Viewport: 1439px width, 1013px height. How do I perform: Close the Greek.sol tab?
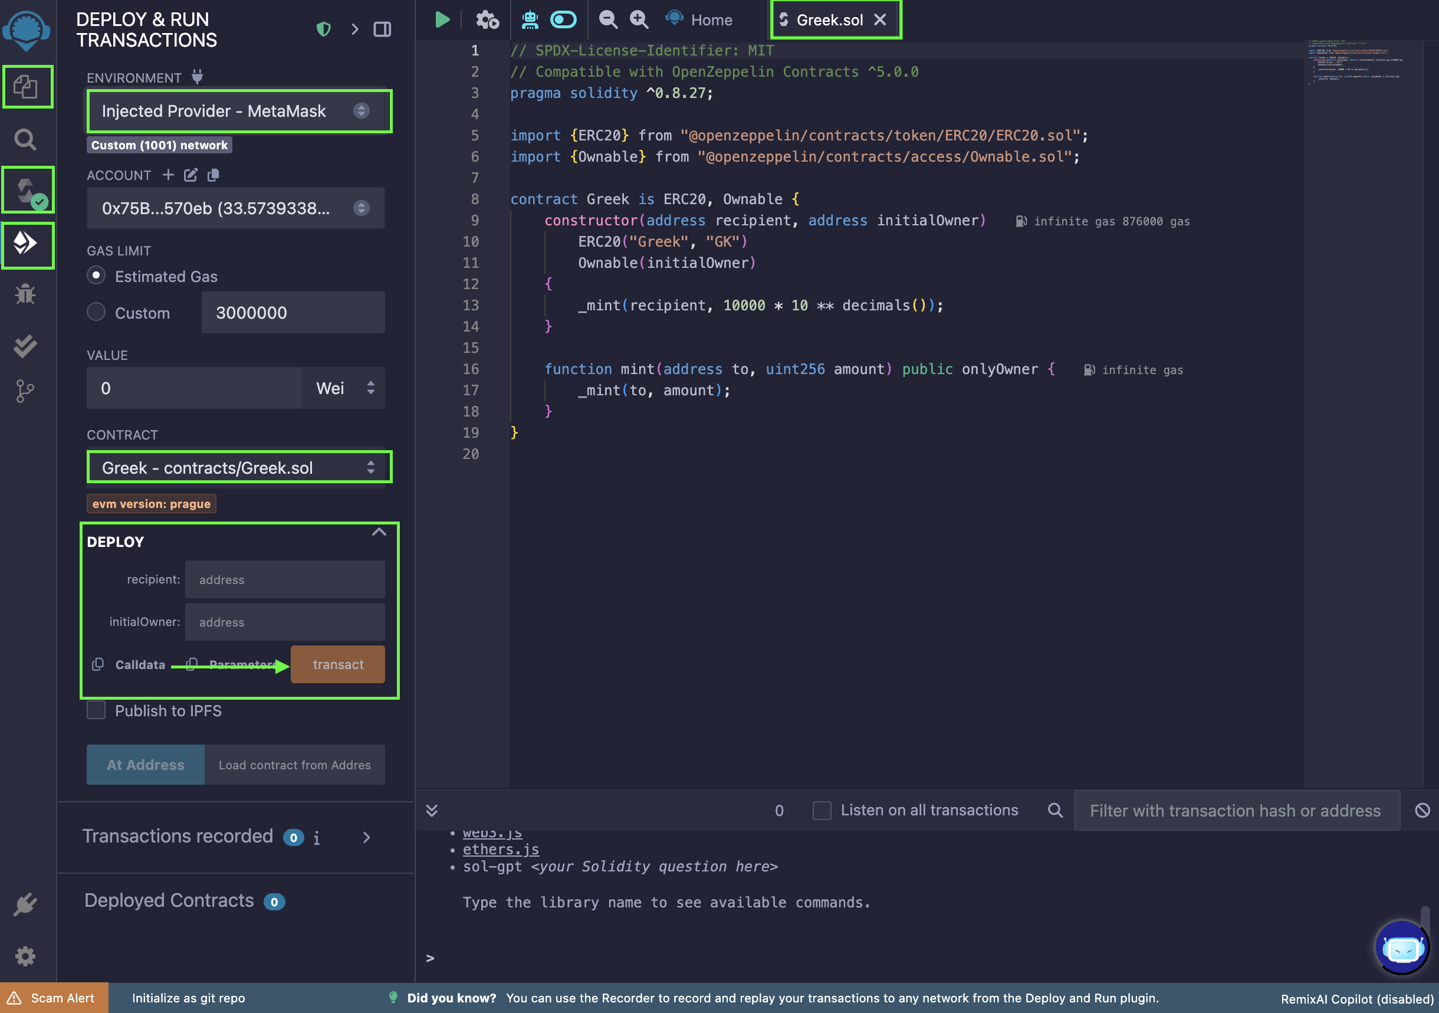(x=880, y=19)
